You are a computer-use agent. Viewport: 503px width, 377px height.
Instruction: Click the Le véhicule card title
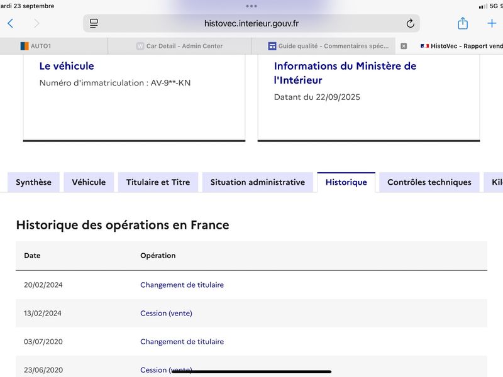pyautogui.click(x=67, y=66)
